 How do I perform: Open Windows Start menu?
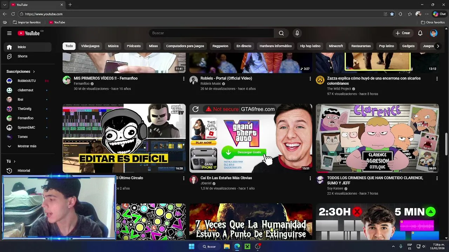192,246
